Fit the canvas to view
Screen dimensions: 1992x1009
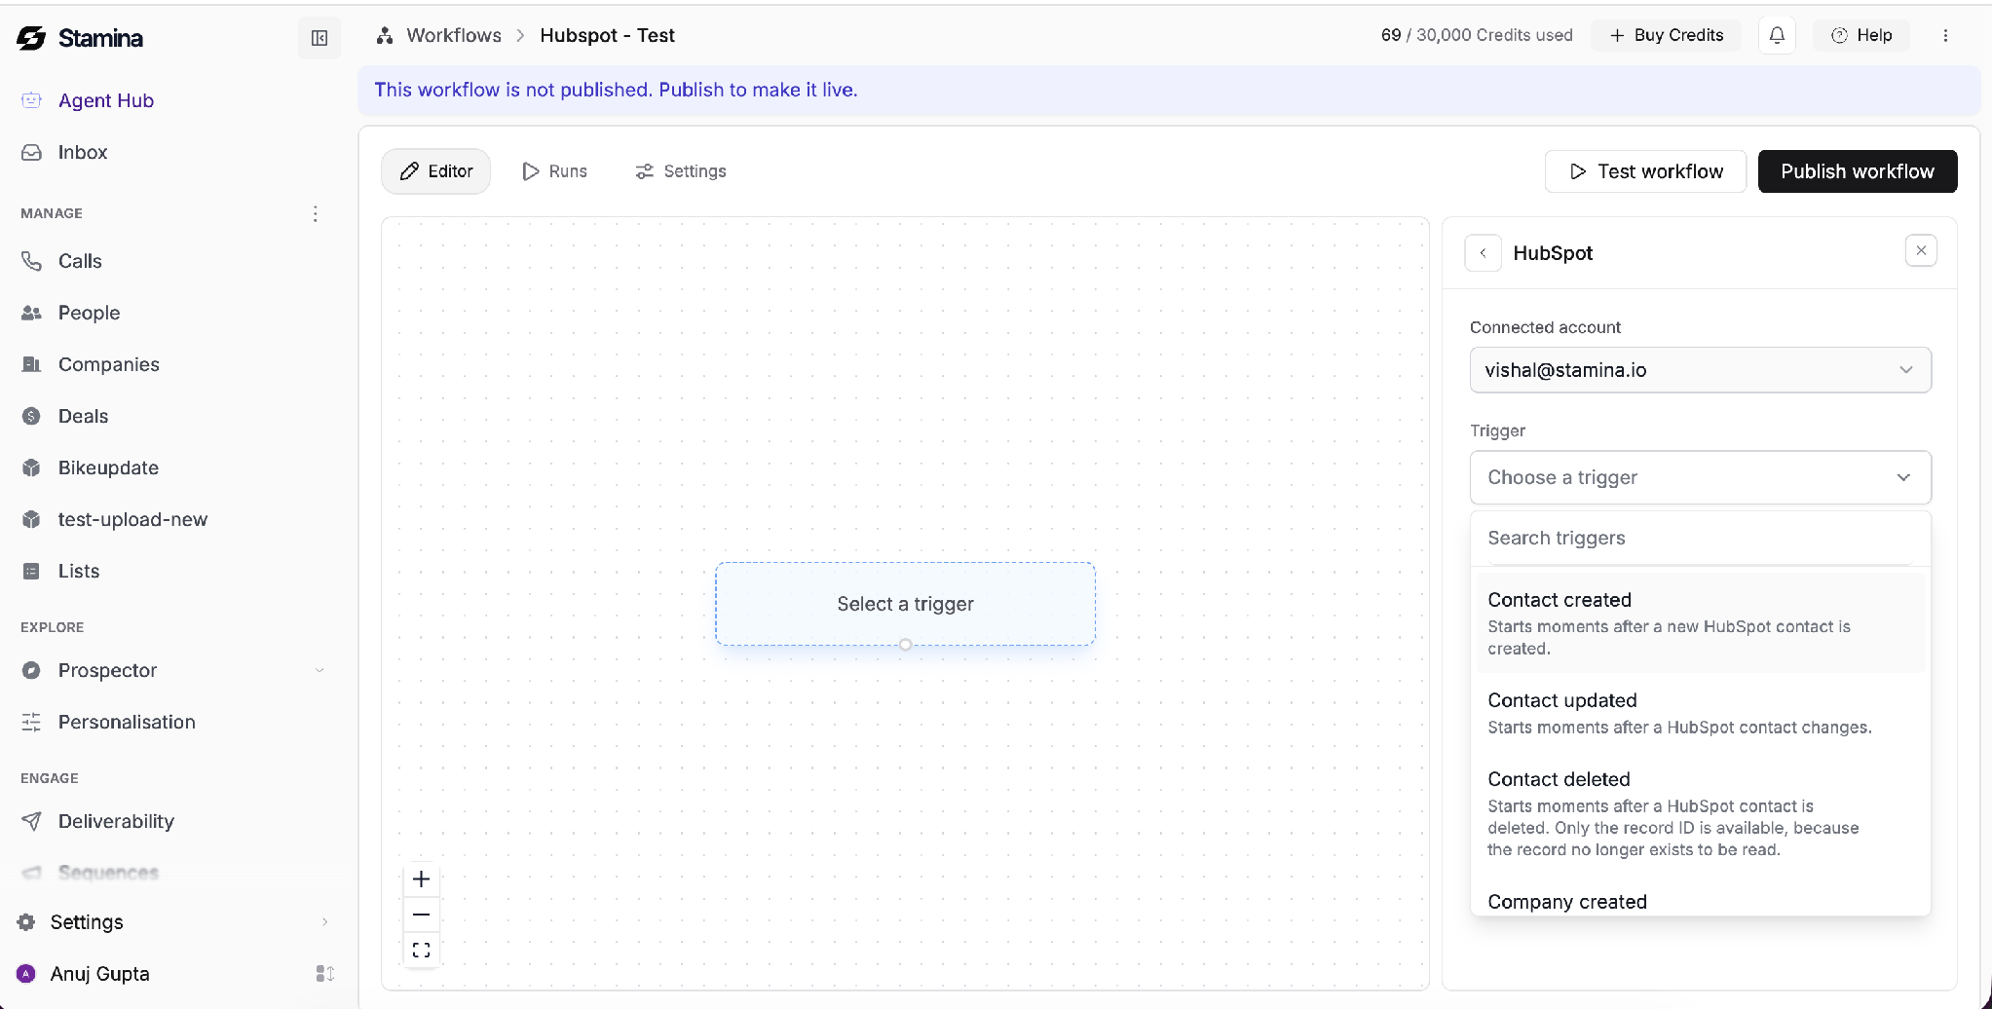coord(421,950)
